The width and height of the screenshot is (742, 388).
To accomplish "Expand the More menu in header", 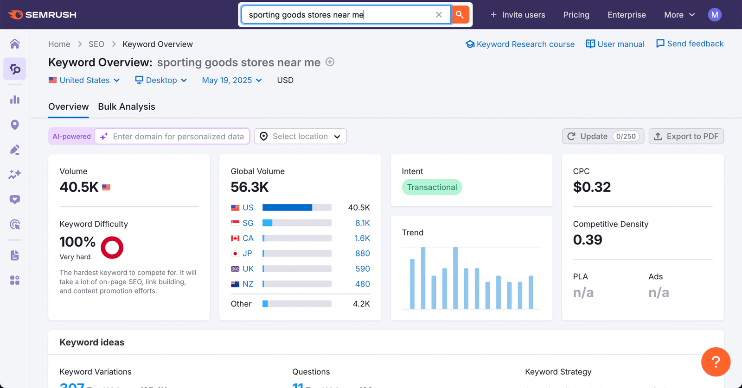I will click(679, 15).
